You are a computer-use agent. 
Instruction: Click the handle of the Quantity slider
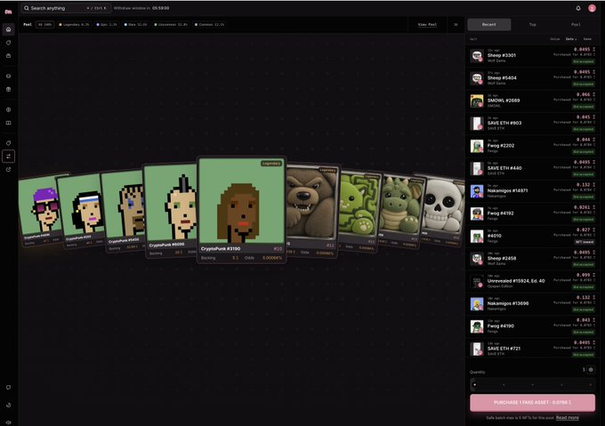click(x=474, y=384)
